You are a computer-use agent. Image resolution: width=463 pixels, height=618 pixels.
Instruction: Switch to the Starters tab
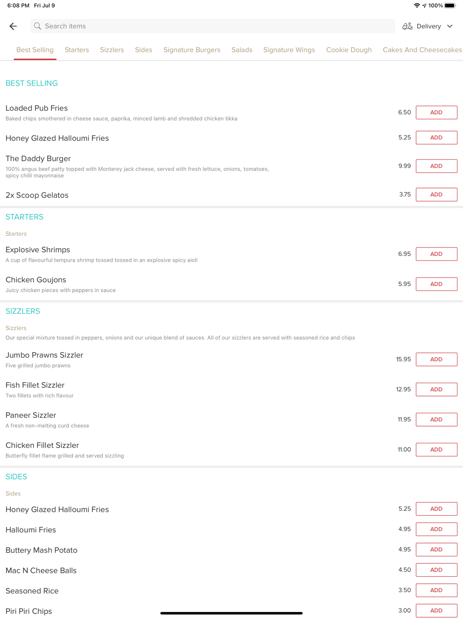click(x=77, y=50)
